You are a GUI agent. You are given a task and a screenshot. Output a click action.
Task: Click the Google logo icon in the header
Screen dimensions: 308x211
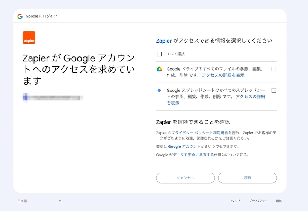[20, 16]
